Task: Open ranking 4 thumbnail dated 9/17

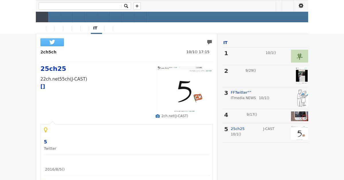Action: pyautogui.click(x=300, y=116)
